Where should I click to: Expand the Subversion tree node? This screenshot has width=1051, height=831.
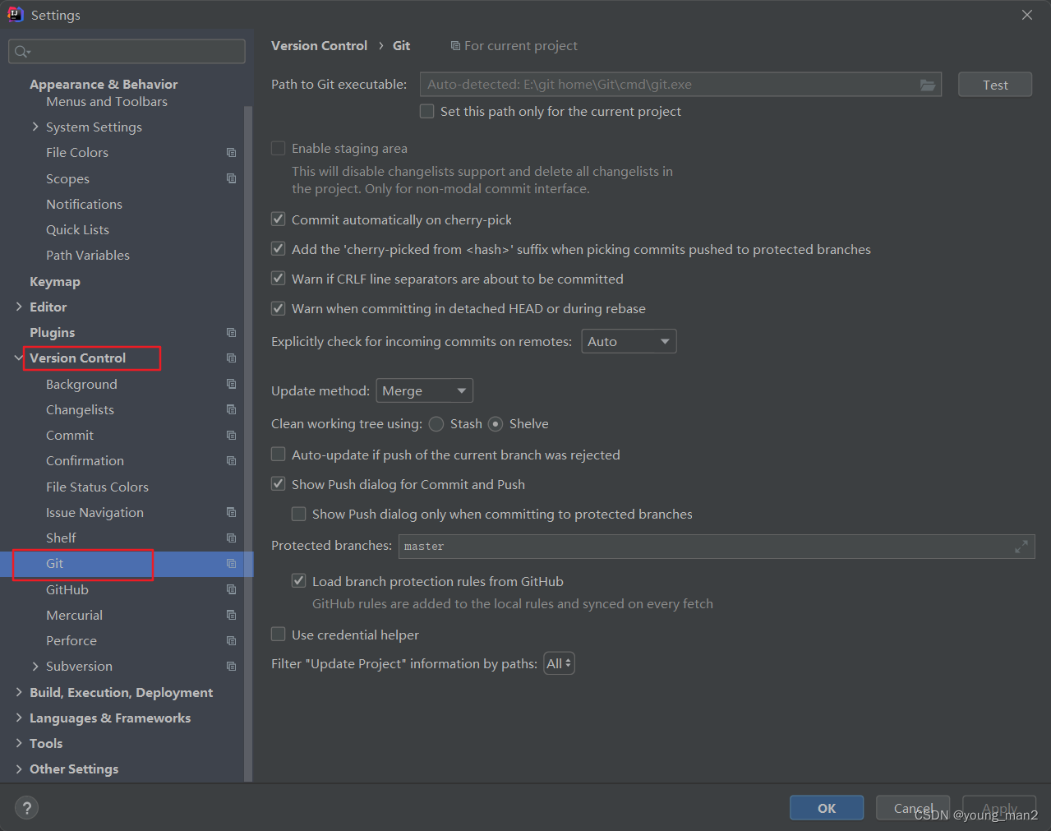point(35,667)
